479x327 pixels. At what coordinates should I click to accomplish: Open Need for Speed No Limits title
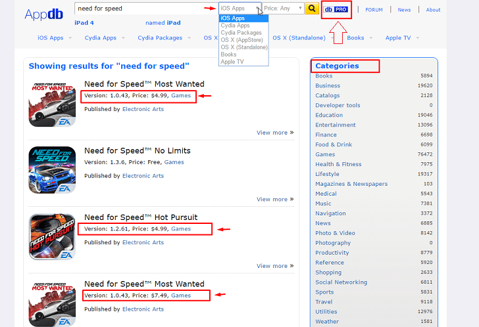pos(137,150)
